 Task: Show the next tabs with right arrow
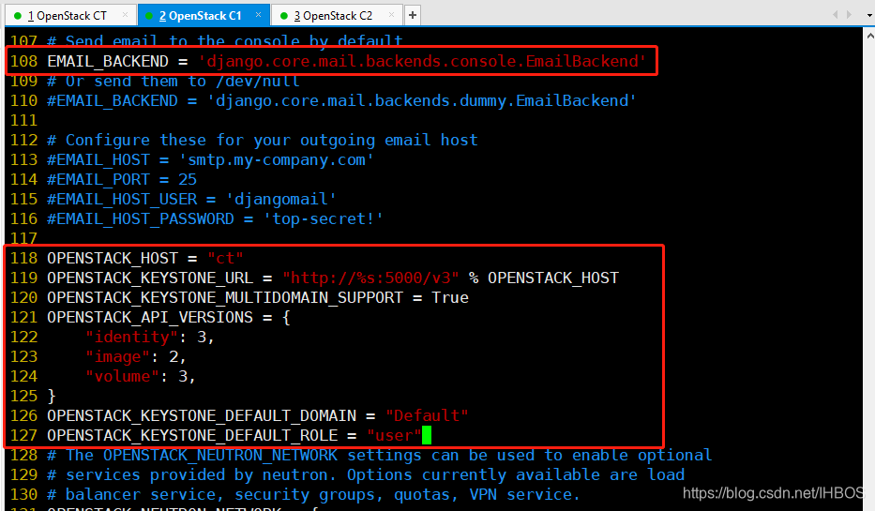[x=849, y=14]
